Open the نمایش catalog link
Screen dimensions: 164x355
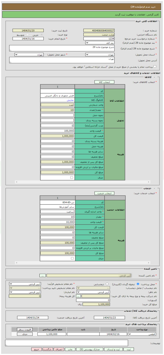tap(70, 100)
